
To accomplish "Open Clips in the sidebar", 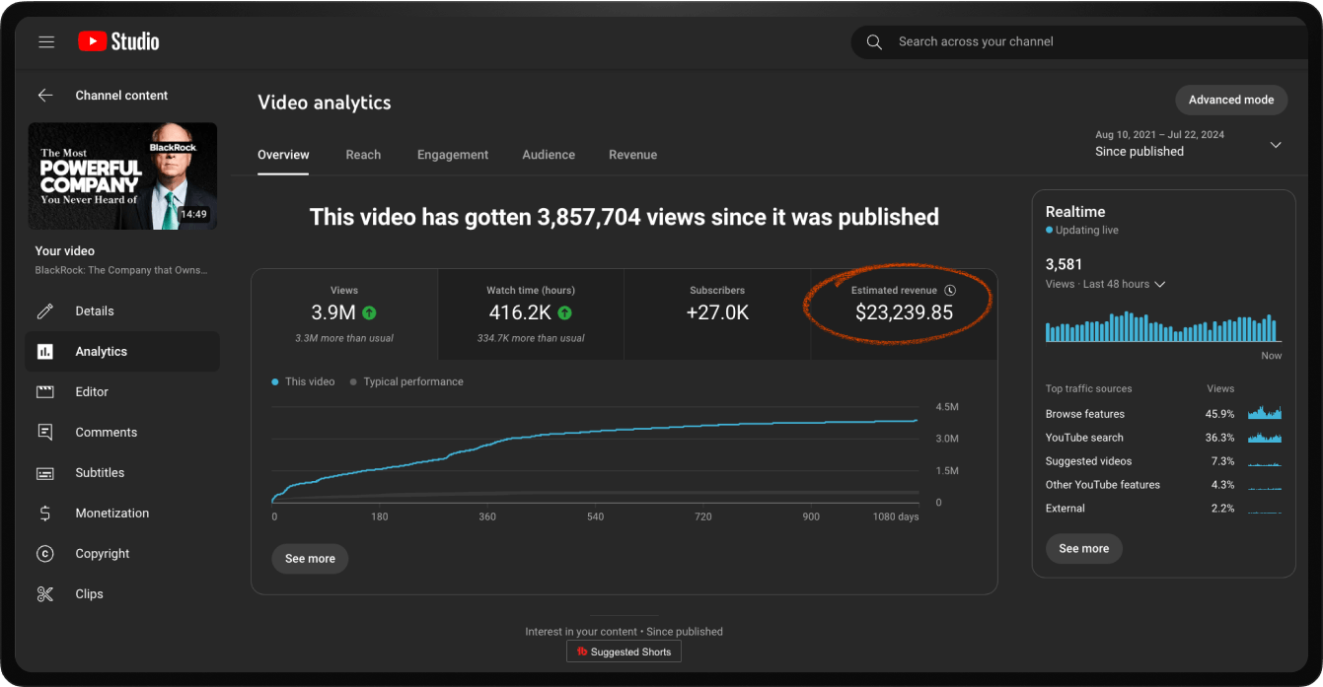I will click(122, 594).
